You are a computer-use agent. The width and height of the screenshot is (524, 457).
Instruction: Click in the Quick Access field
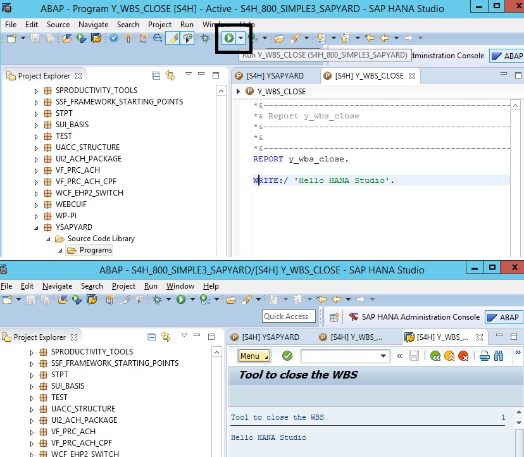[x=289, y=316]
